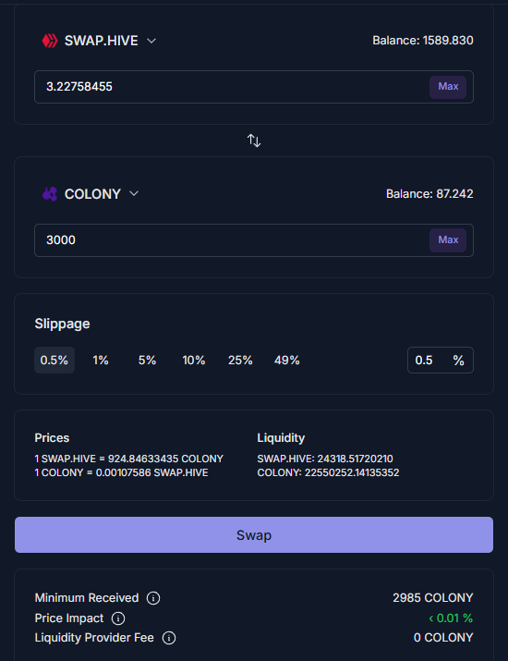Expand the SWAP.HIVE token dropdown chevron
508x661 pixels.
pos(151,41)
